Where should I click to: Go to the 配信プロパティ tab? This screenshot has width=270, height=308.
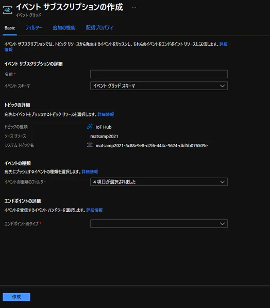(99, 28)
